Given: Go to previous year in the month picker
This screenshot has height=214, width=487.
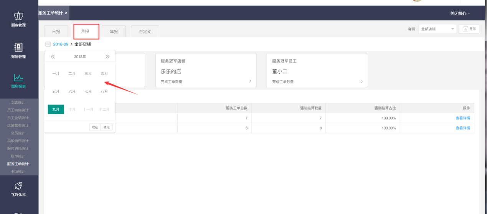Looking at the screenshot, I should 53,56.
